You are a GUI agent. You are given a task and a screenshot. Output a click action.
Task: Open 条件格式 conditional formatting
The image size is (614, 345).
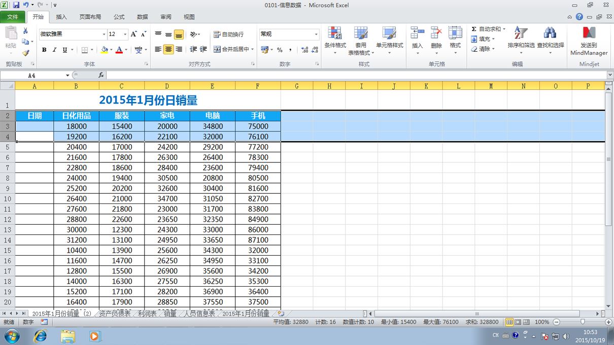(335, 41)
